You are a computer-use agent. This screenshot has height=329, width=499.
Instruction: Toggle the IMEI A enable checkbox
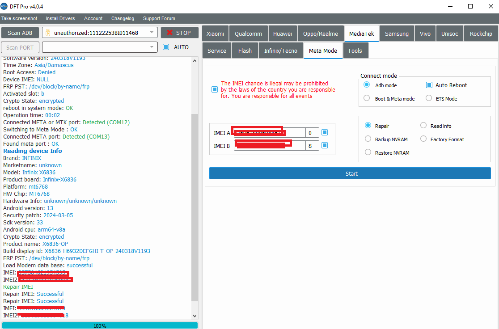[325, 132]
